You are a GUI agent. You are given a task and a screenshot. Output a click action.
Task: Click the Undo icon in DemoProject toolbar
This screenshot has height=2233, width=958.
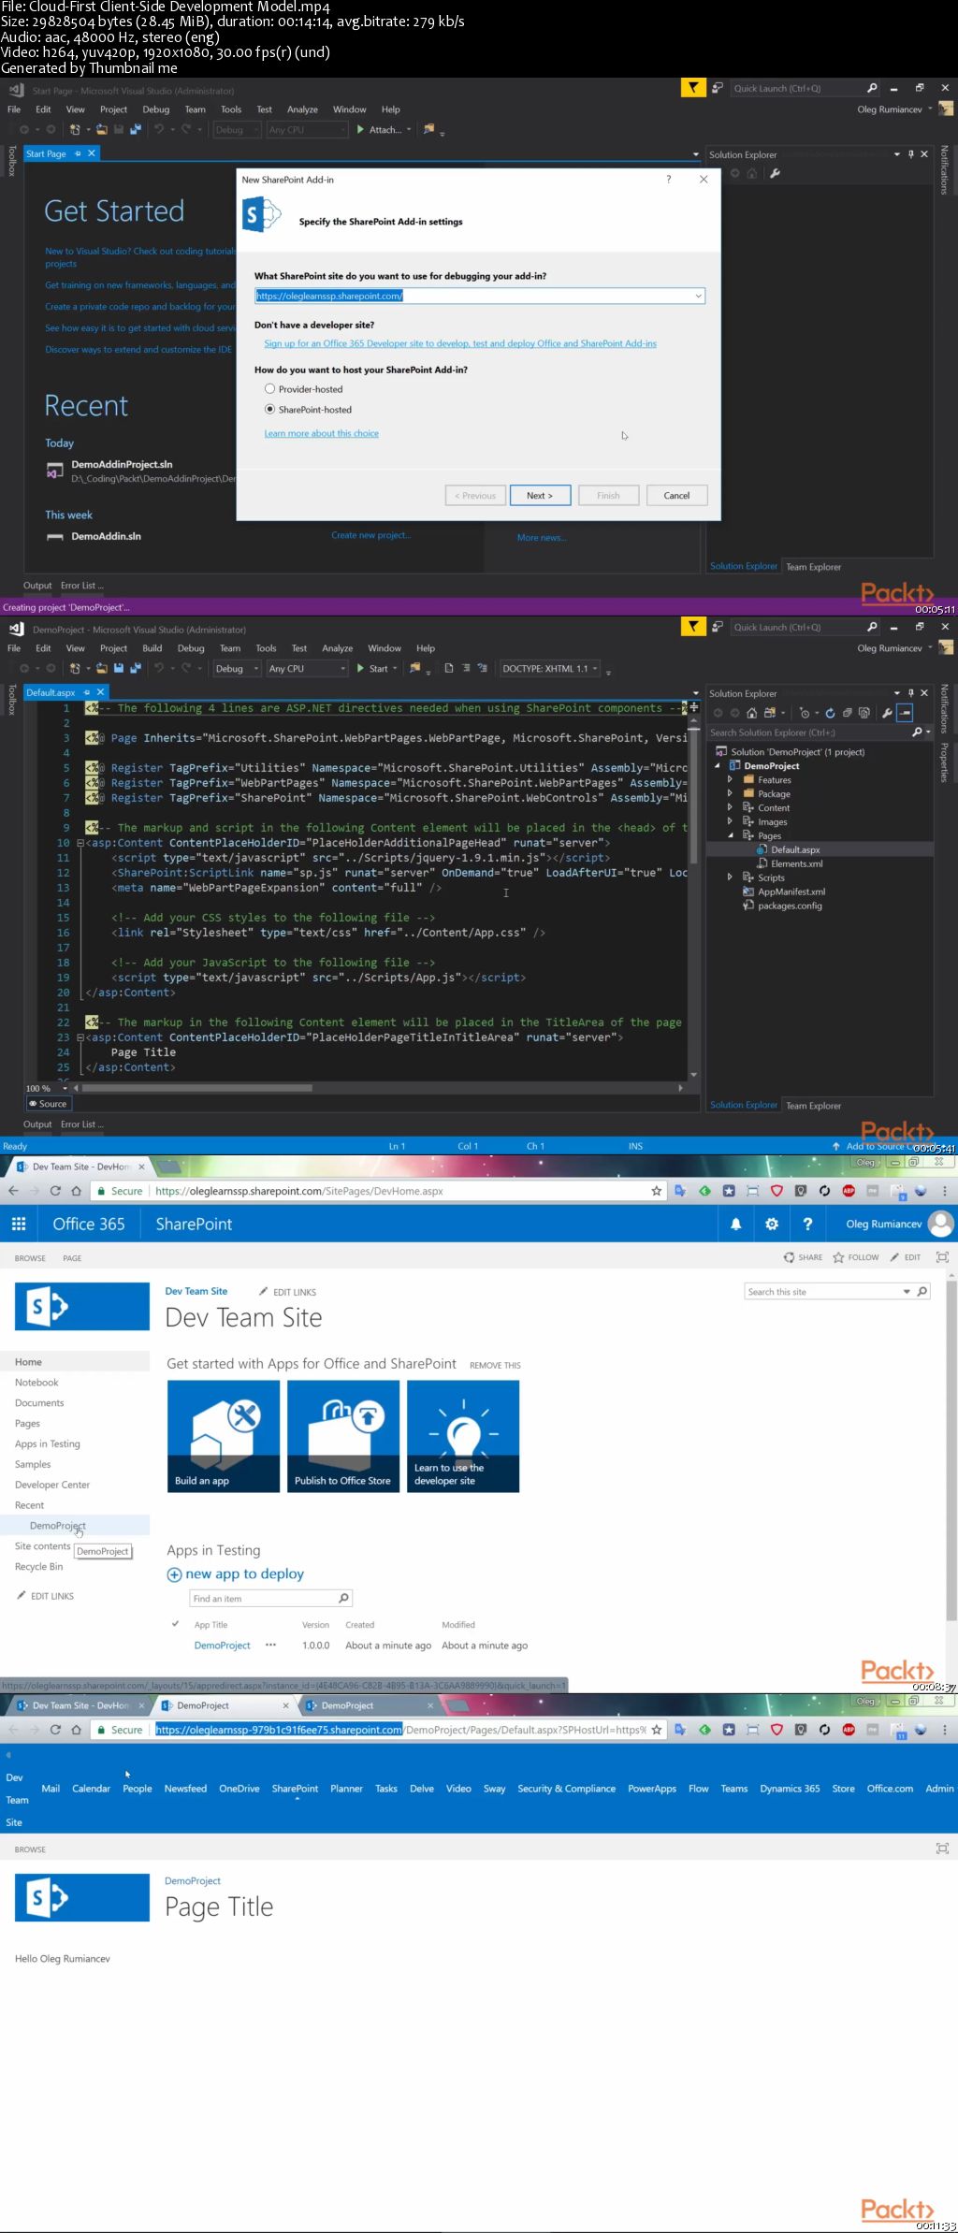point(159,669)
